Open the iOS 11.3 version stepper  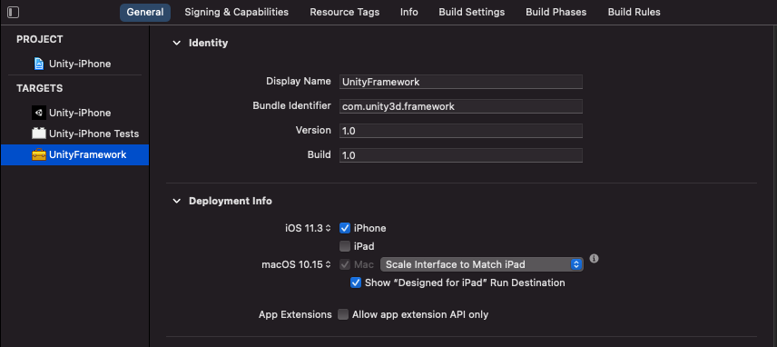pos(308,228)
